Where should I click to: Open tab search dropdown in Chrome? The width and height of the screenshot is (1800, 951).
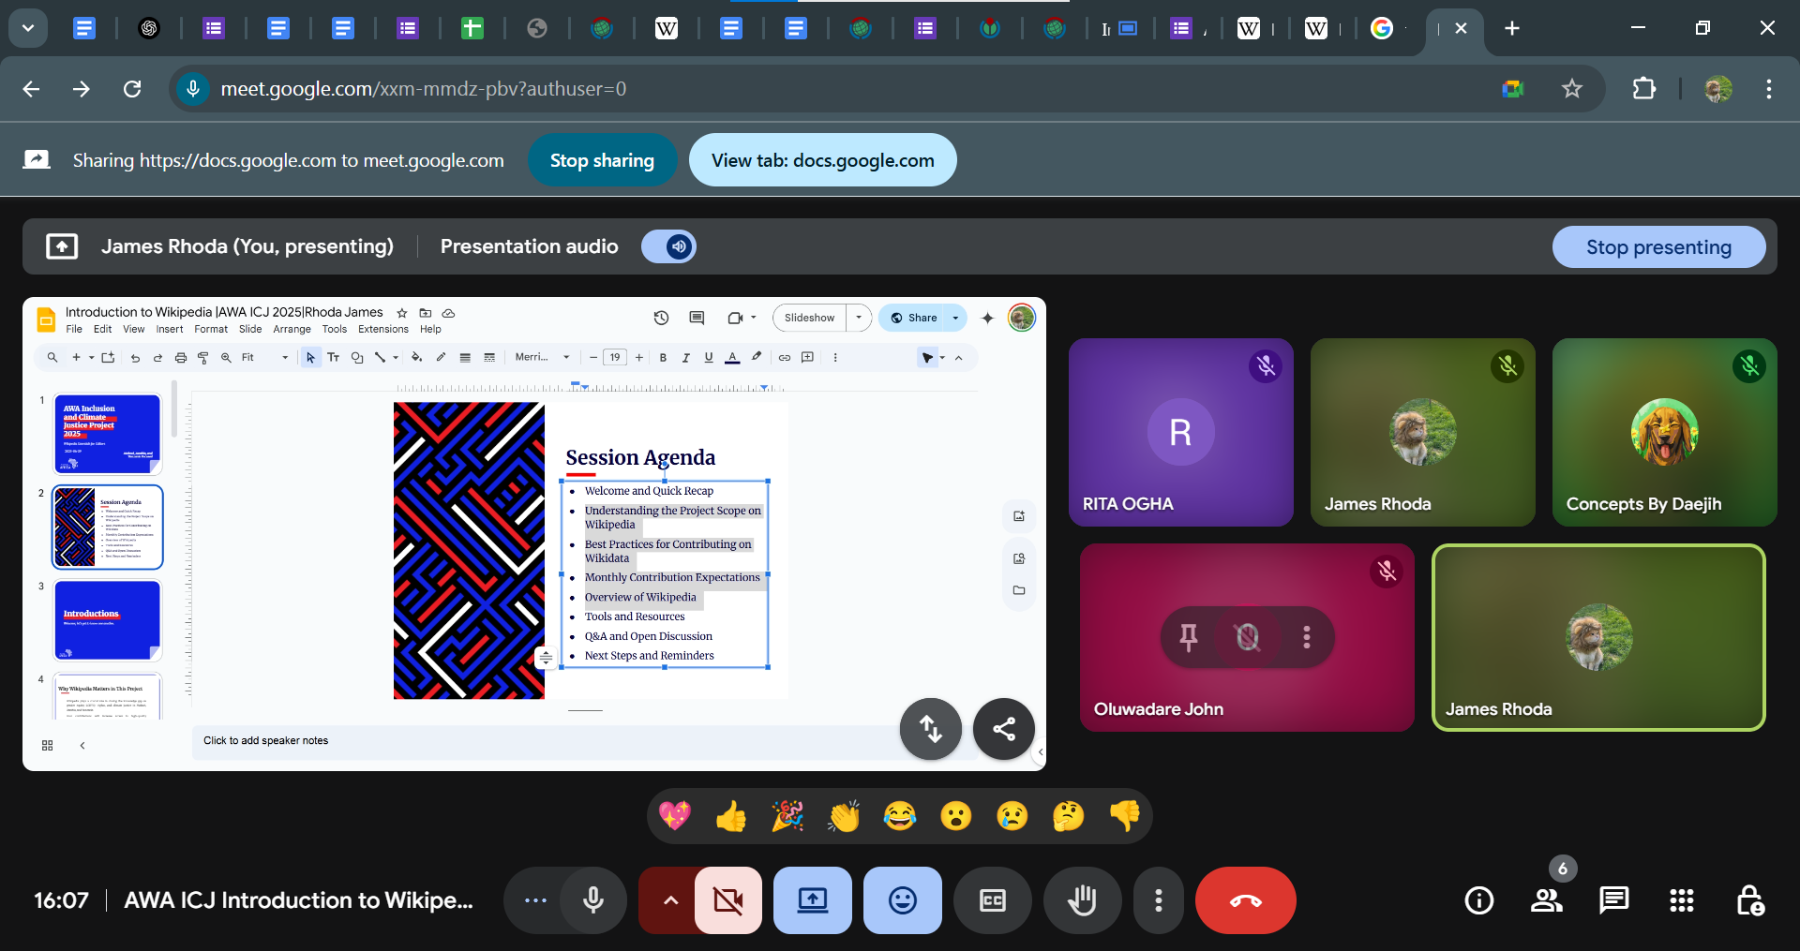[28, 28]
